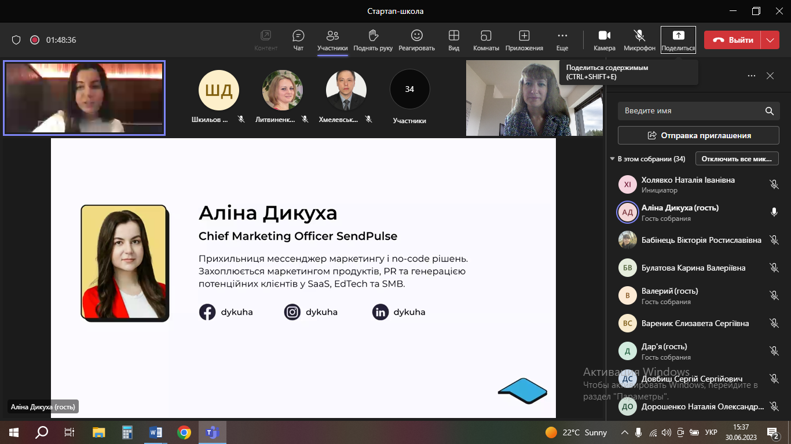Open the Apps plus icon
This screenshot has width=791, height=444.
point(524,40)
